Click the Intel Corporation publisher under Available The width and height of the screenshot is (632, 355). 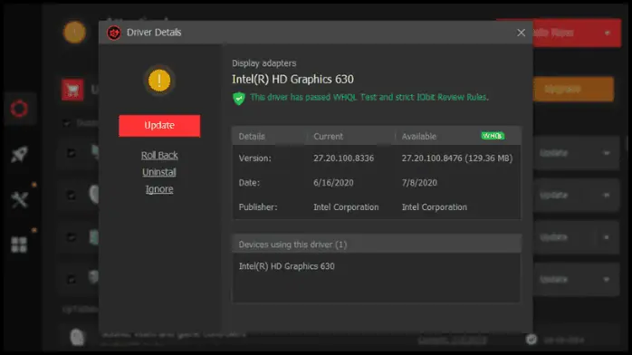(x=434, y=207)
